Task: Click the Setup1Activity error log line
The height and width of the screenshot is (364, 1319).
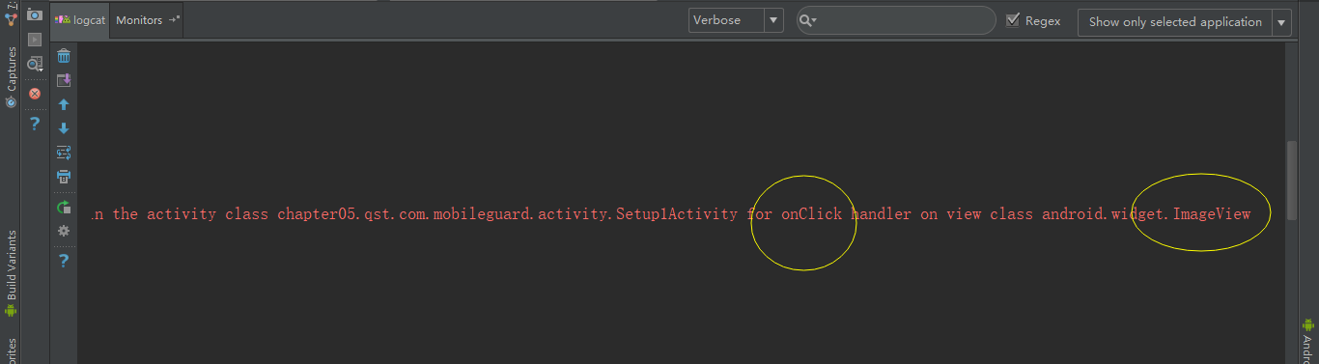Action: pos(671,213)
